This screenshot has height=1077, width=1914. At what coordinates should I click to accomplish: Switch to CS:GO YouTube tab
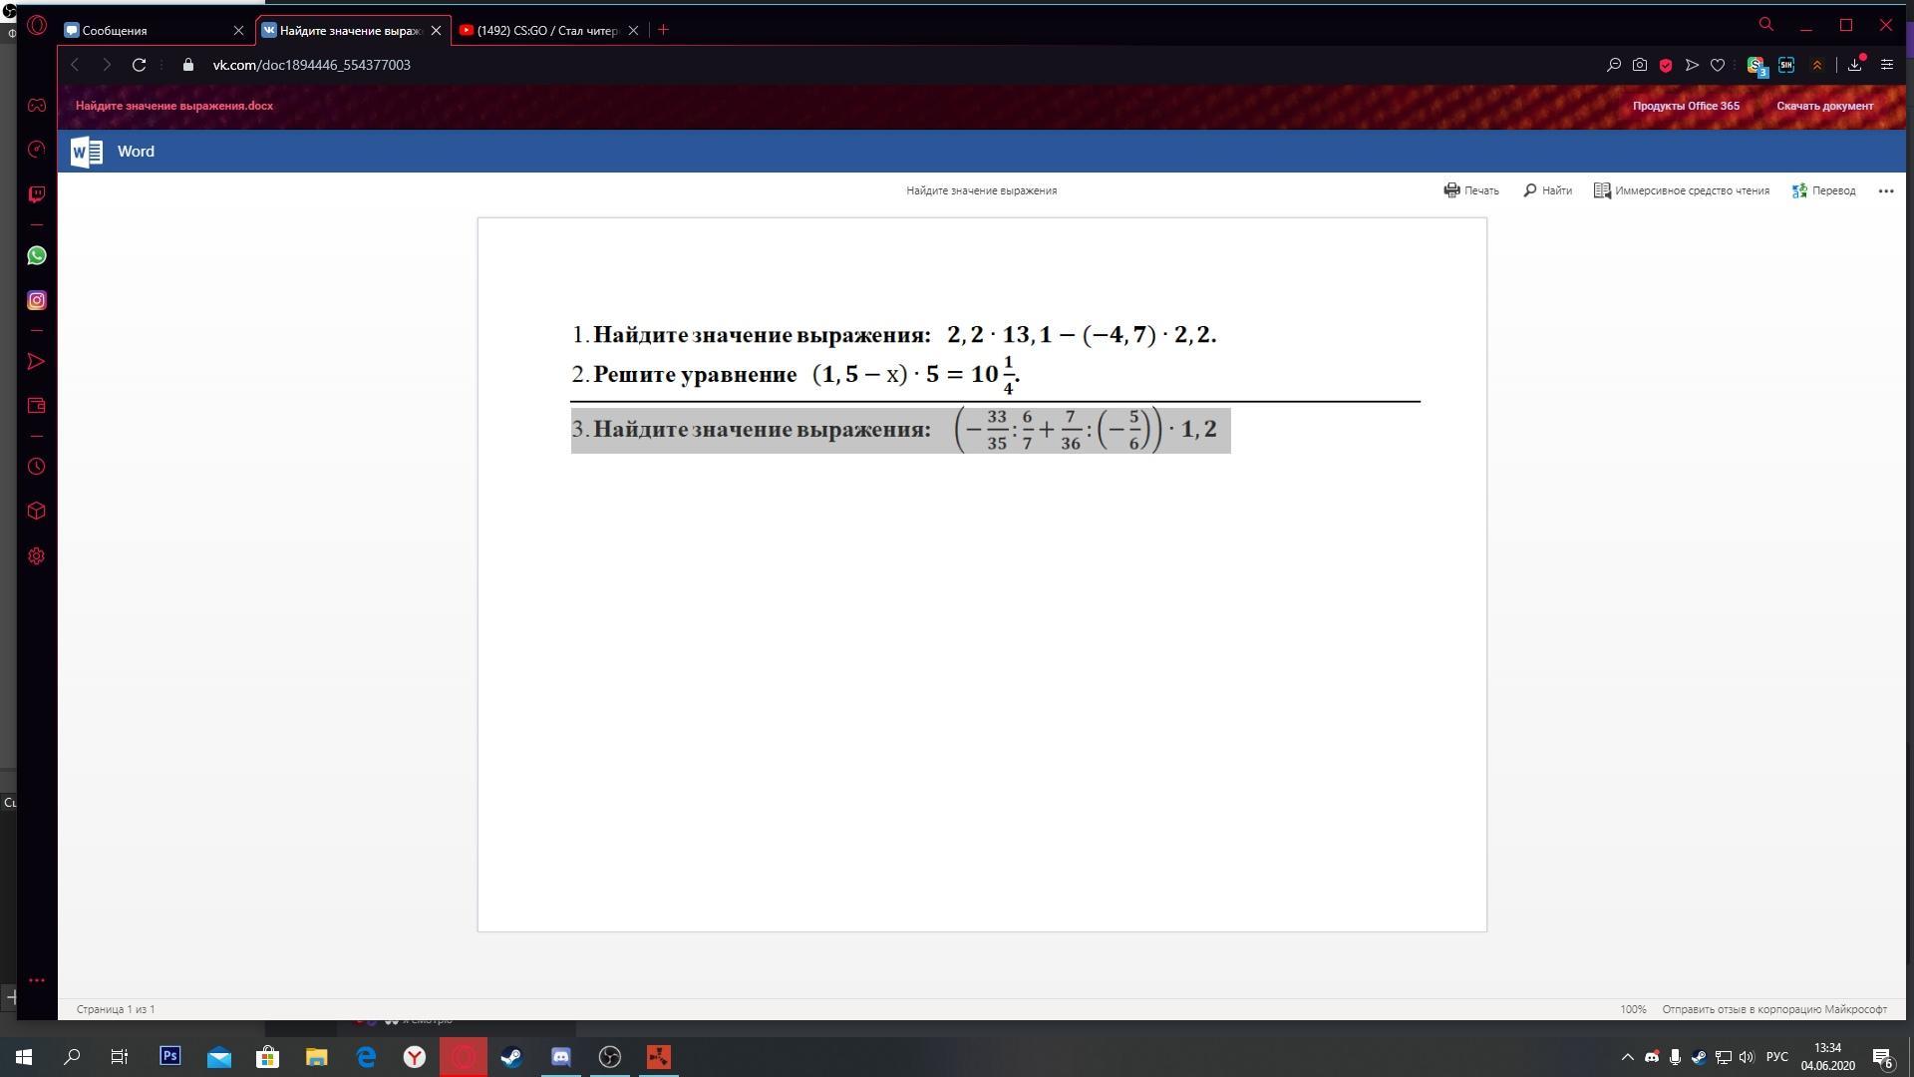[x=546, y=31]
